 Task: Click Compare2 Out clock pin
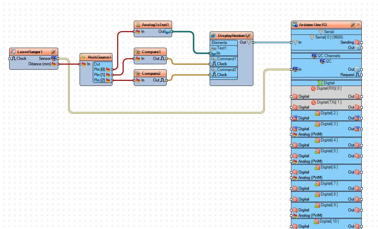point(163,80)
